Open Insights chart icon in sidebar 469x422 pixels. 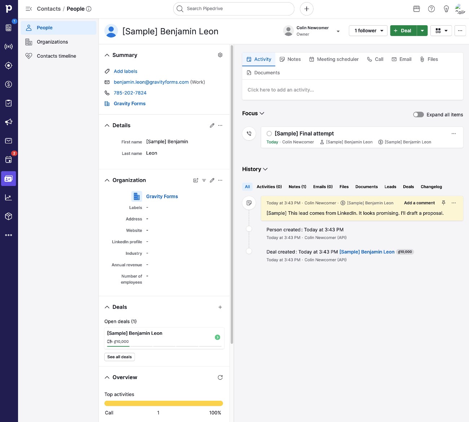pos(9,197)
